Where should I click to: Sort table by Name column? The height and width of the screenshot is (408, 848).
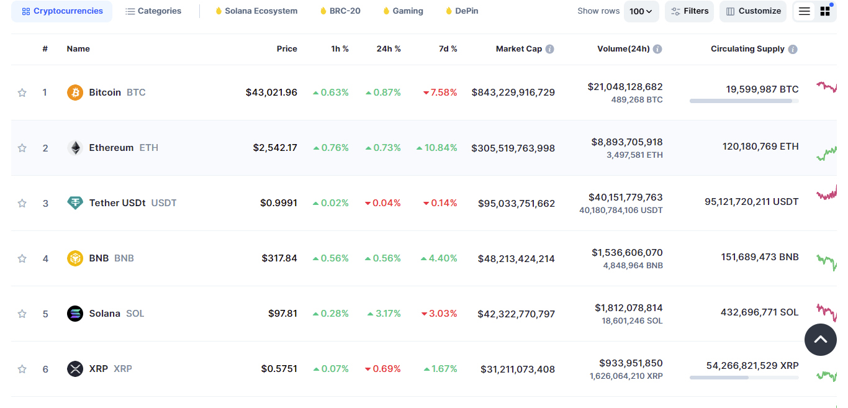click(x=78, y=49)
